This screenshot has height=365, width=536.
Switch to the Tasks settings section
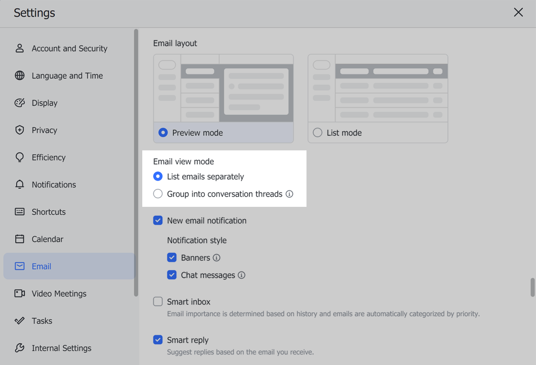click(x=19, y=321)
